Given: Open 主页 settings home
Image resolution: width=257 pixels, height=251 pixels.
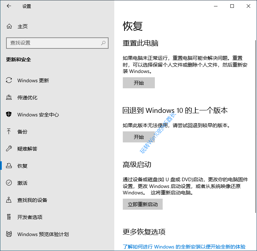Looking at the screenshot, I should point(22,26).
